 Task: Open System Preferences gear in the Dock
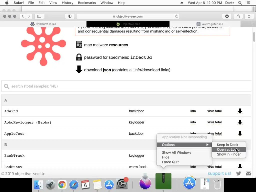[x=122, y=184]
